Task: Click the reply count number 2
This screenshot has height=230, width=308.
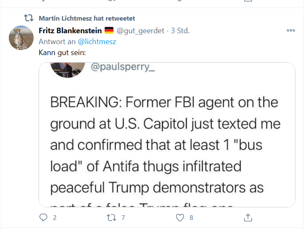Action: coord(55,218)
